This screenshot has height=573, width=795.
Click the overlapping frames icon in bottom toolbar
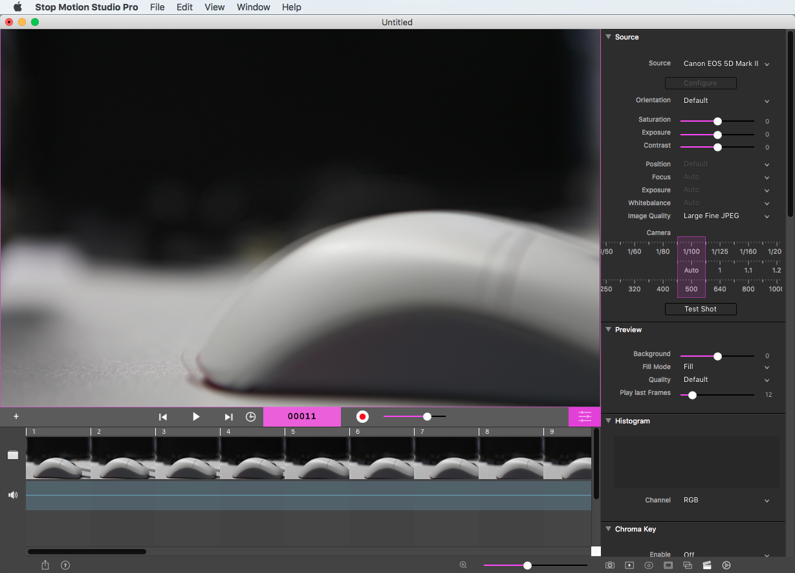[688, 565]
